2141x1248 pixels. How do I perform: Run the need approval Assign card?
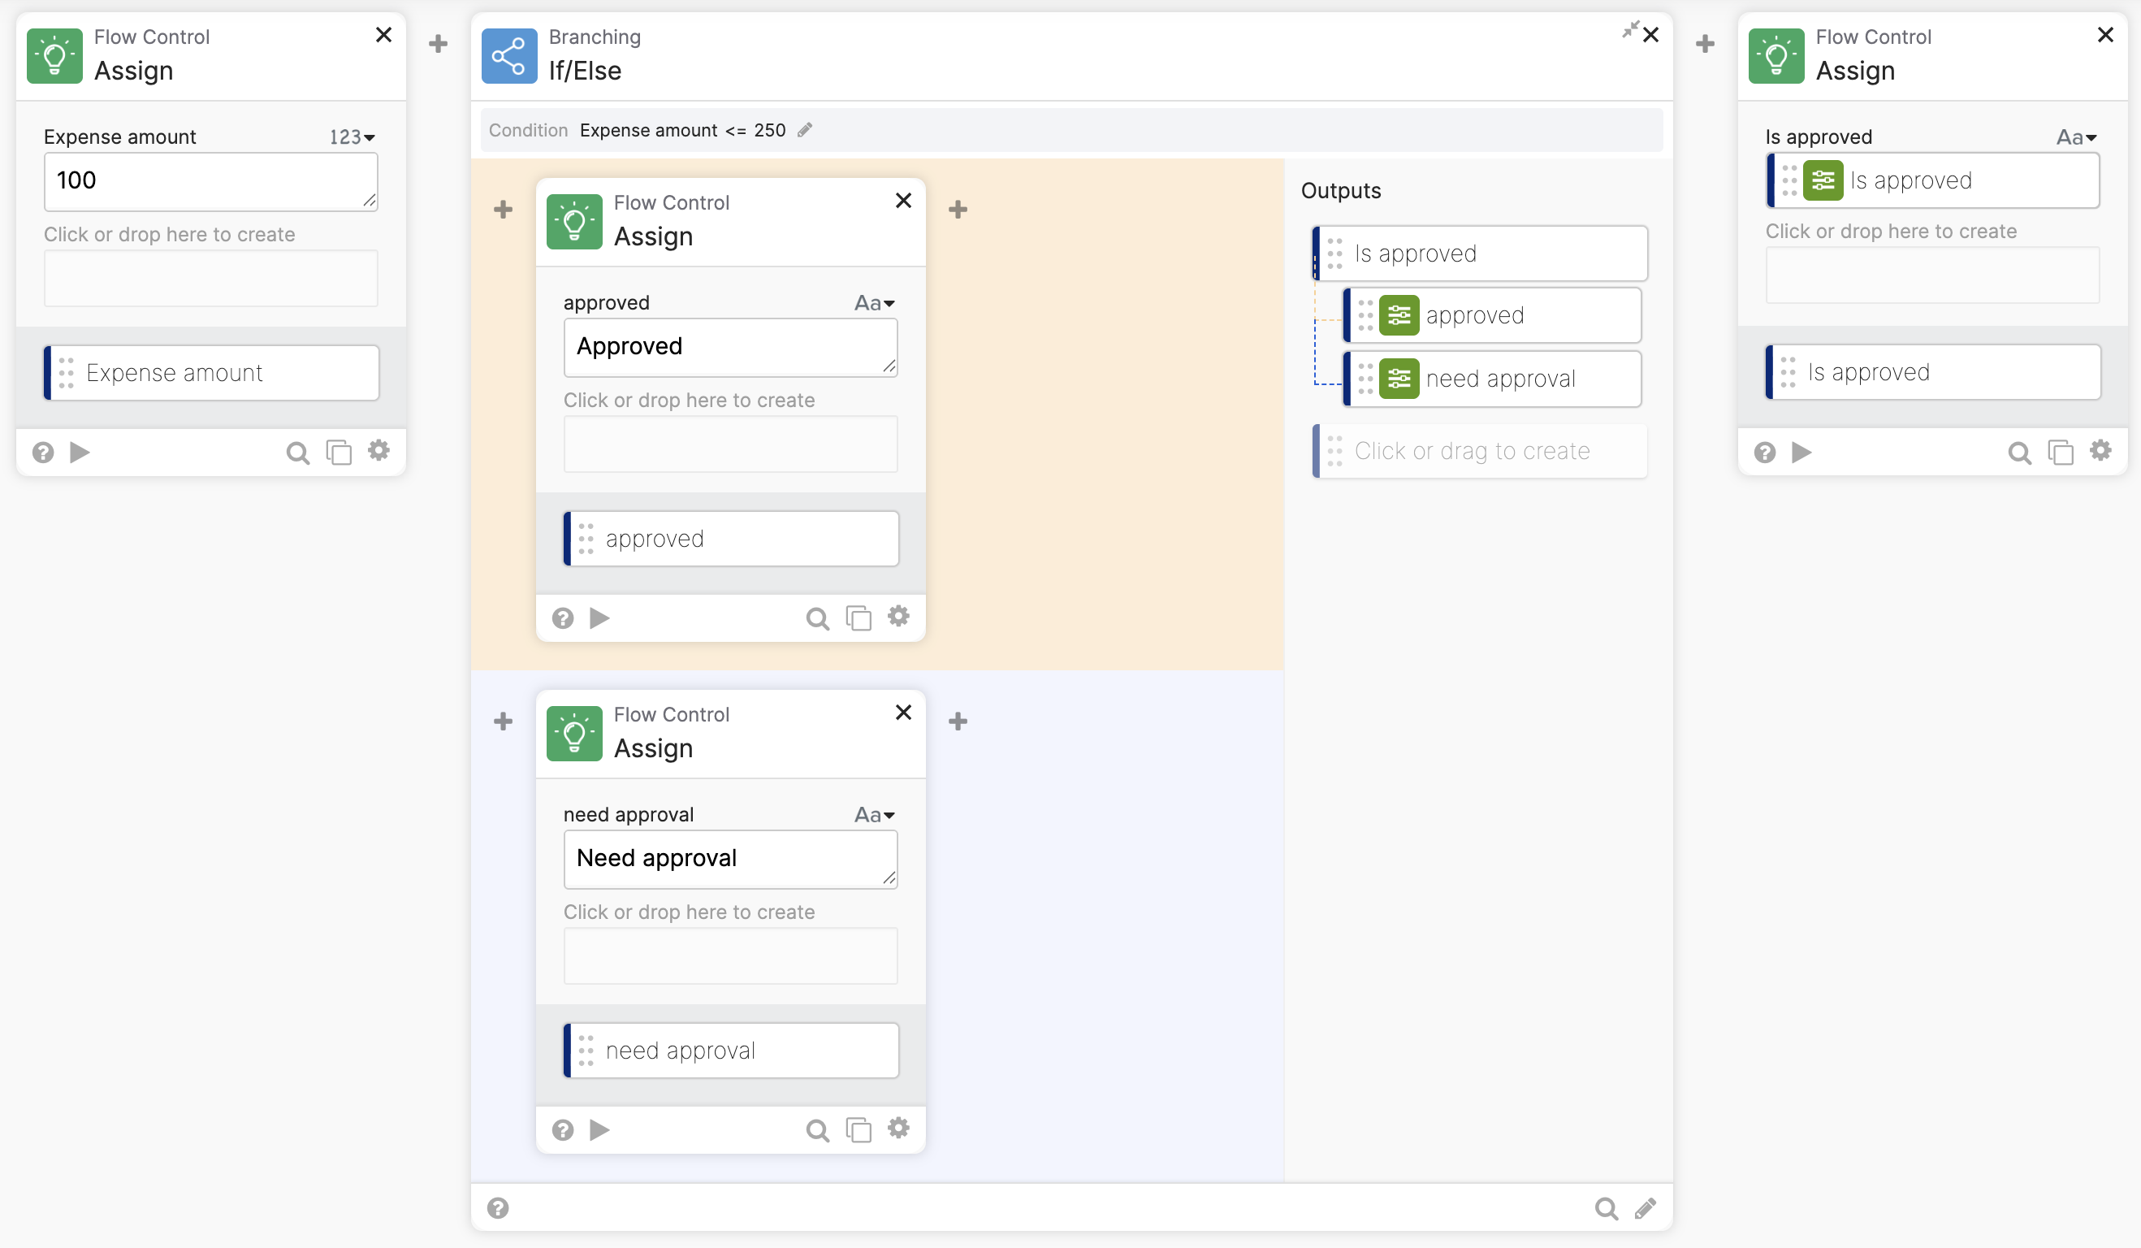599,1130
